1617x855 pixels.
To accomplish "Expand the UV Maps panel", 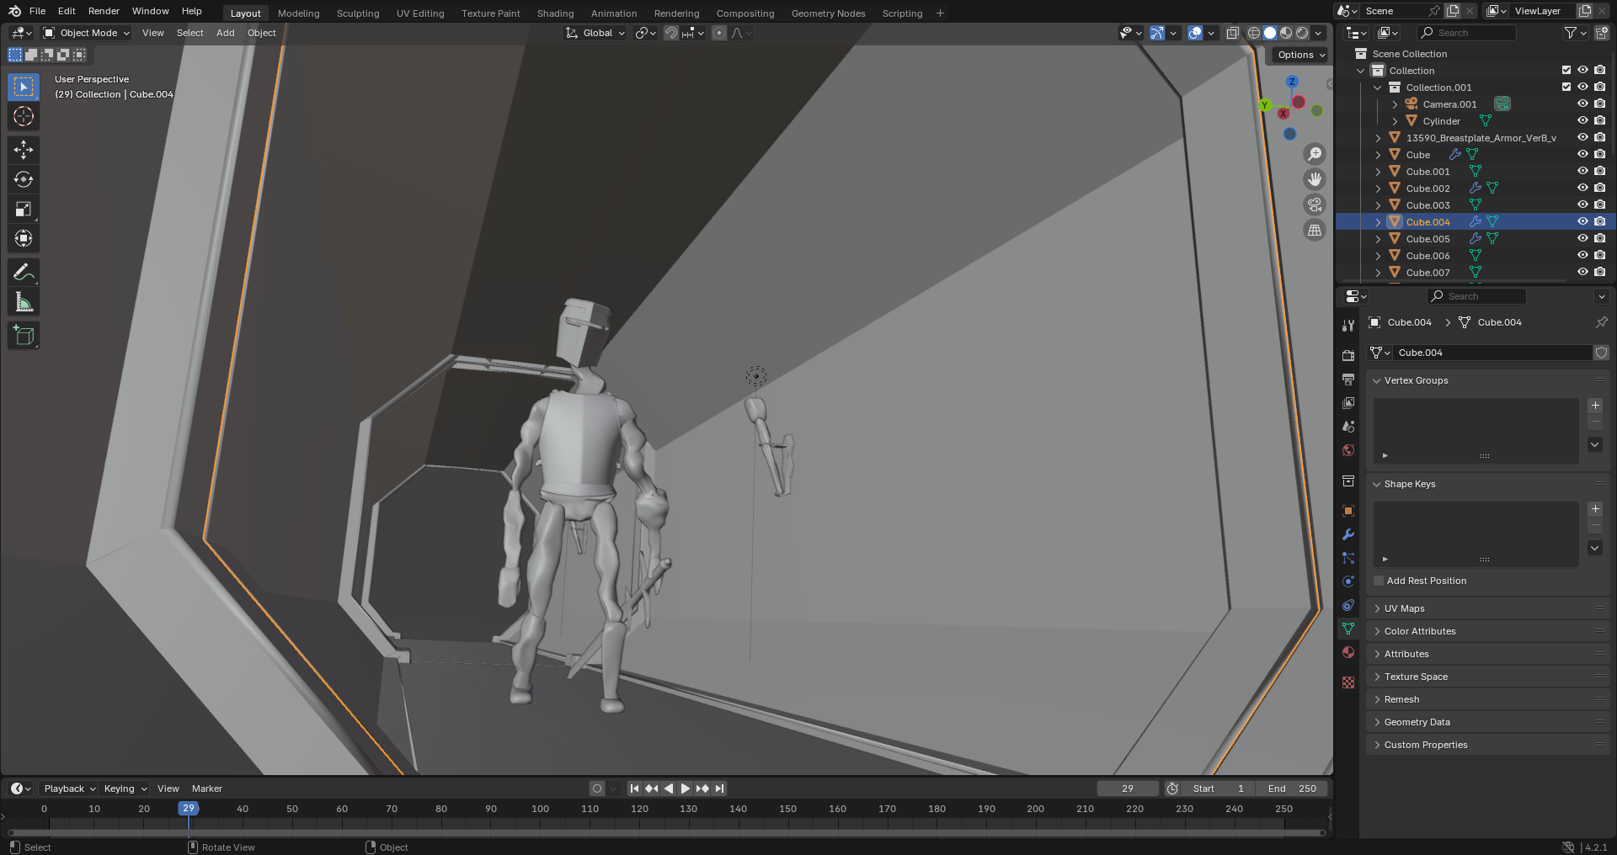I will coord(1404,608).
